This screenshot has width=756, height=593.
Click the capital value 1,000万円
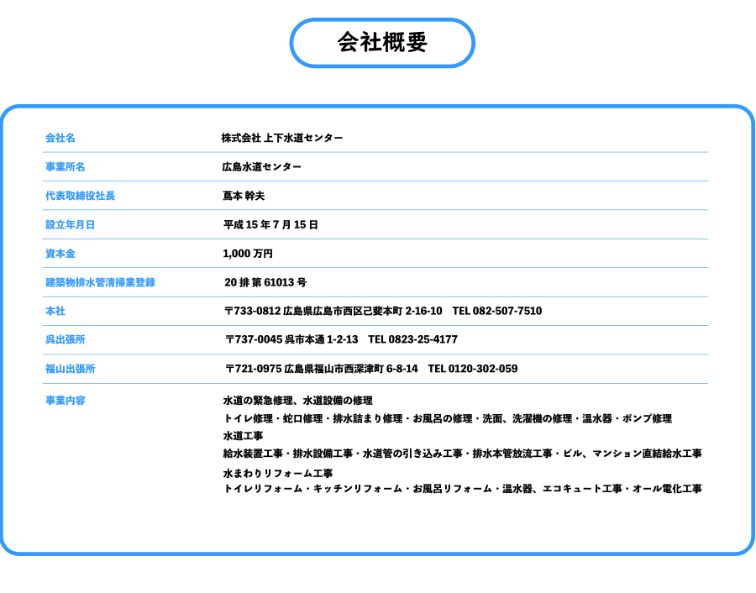click(248, 254)
